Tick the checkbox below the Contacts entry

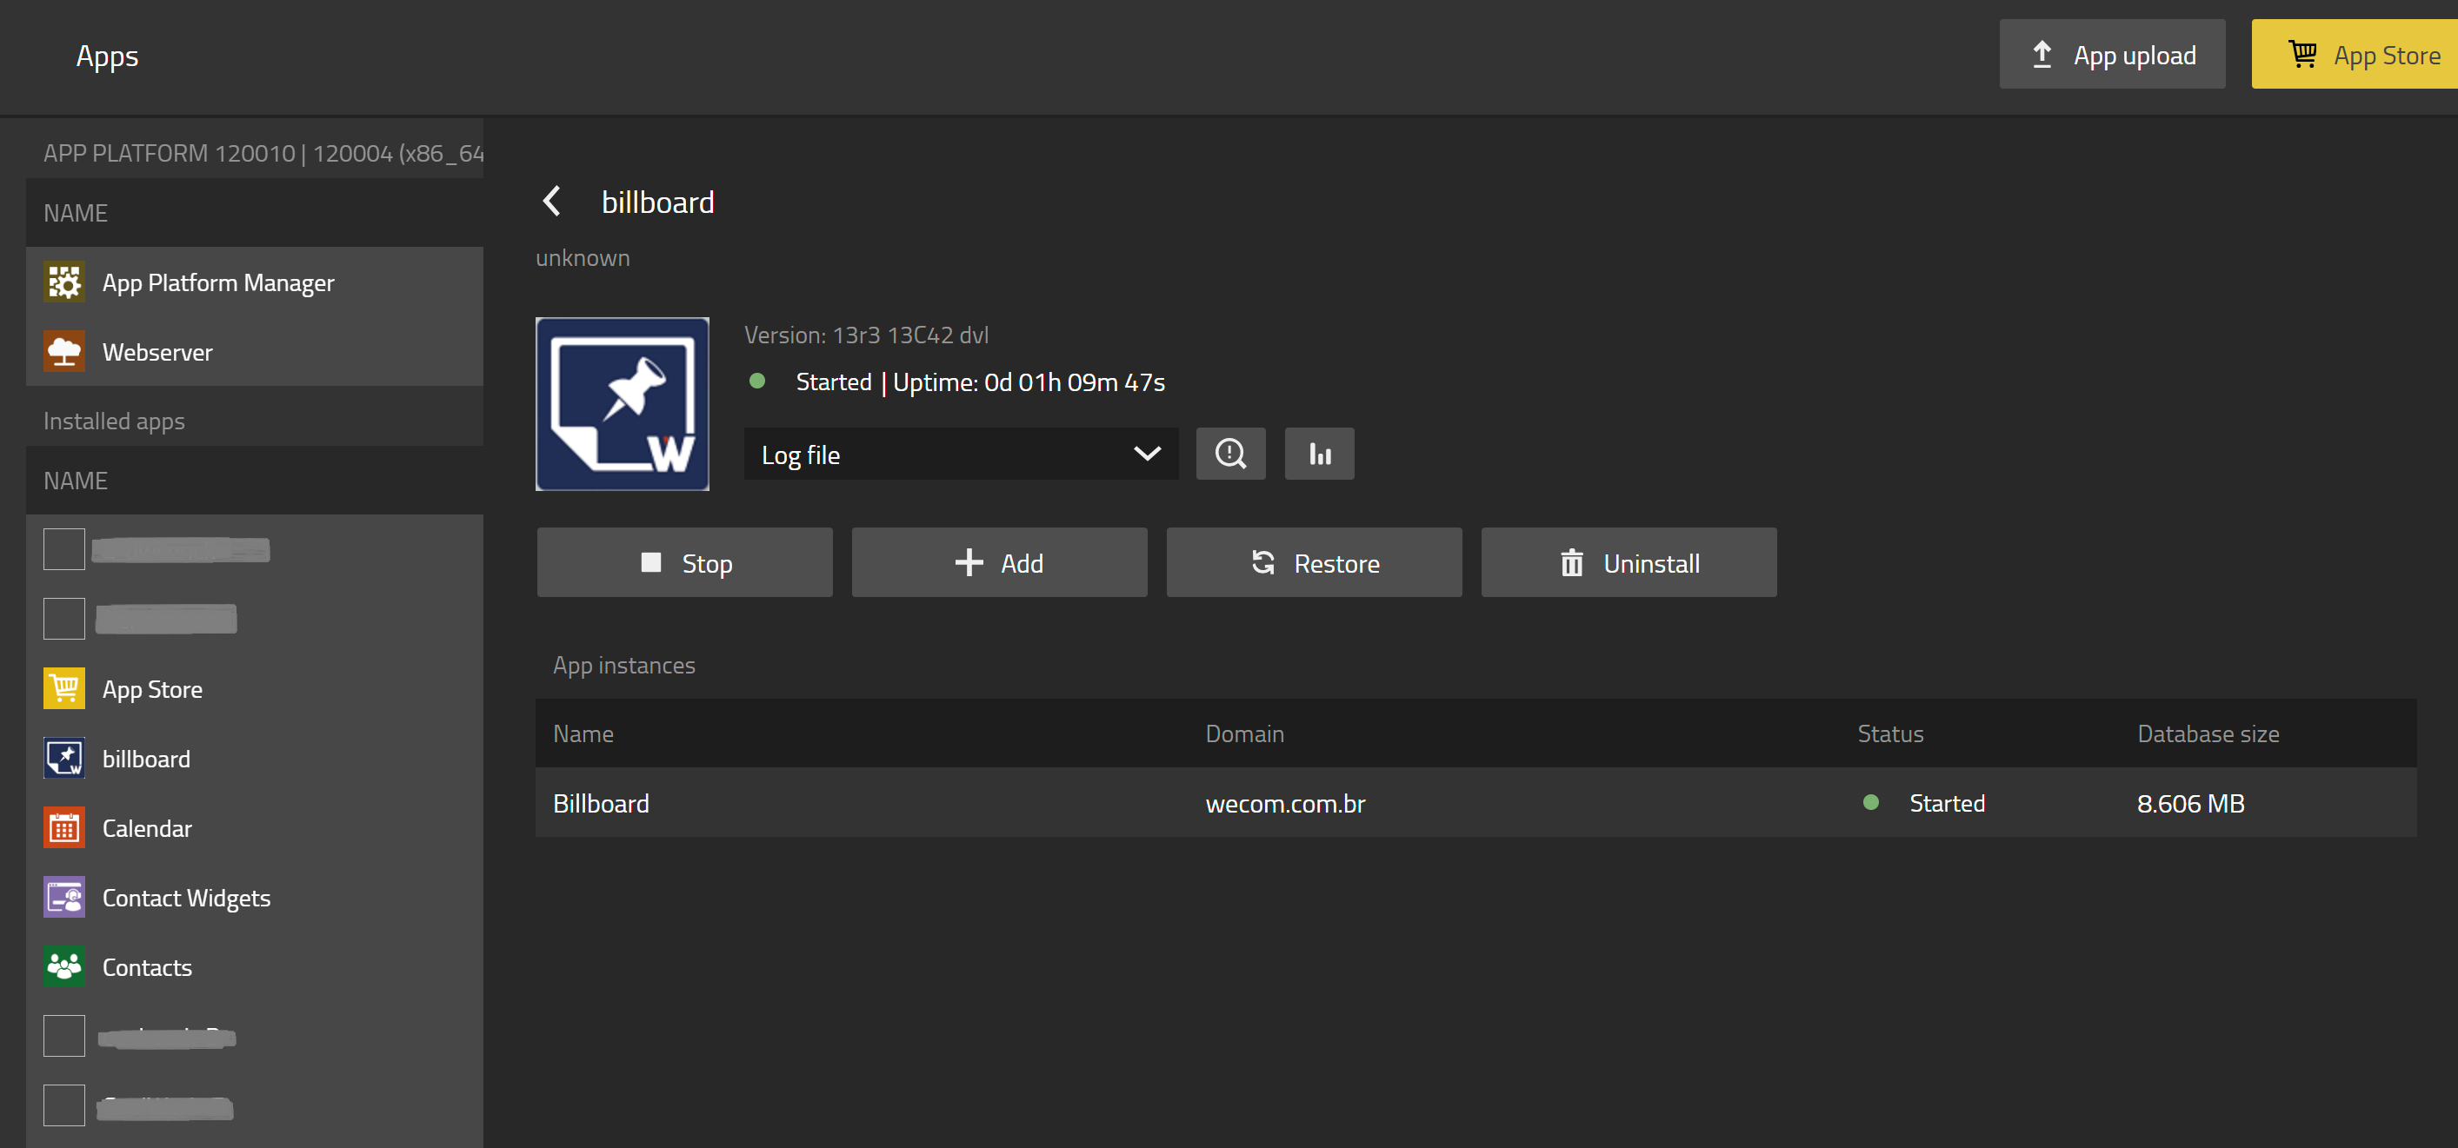click(x=64, y=1036)
